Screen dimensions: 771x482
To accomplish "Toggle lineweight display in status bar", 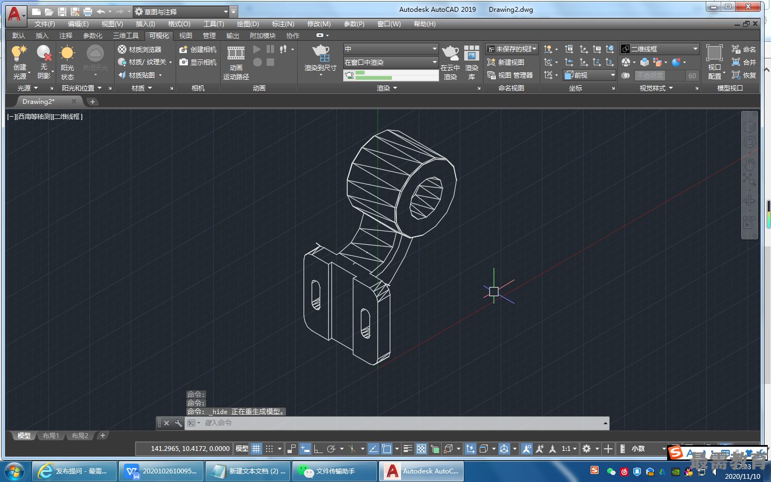I will tap(408, 449).
